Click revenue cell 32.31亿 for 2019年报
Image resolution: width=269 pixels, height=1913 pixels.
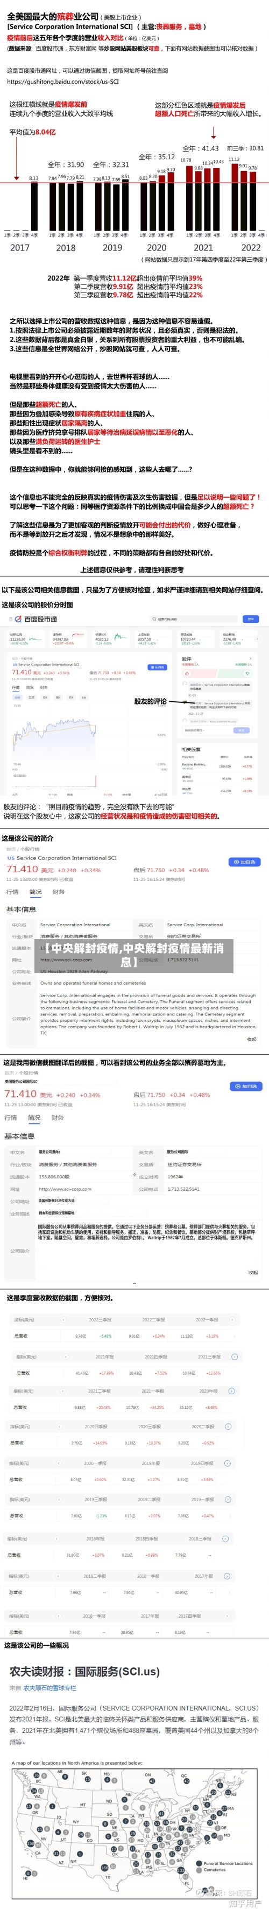coord(128,1480)
